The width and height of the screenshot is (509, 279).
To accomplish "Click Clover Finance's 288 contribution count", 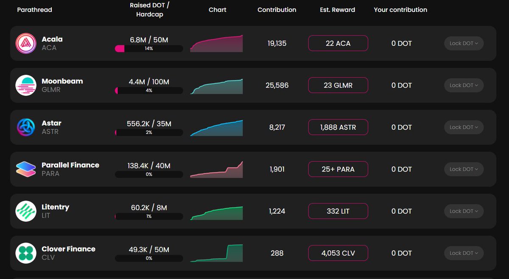I will coord(277,253).
